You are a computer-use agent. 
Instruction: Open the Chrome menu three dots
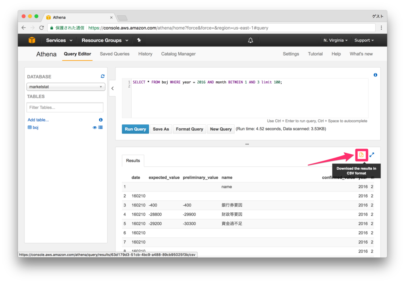coord(381,28)
